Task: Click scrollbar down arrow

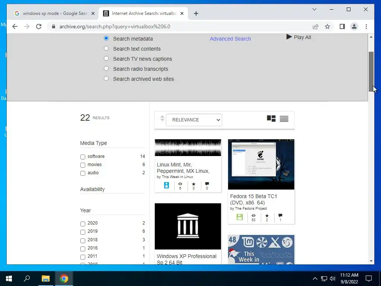Action: coord(371,261)
